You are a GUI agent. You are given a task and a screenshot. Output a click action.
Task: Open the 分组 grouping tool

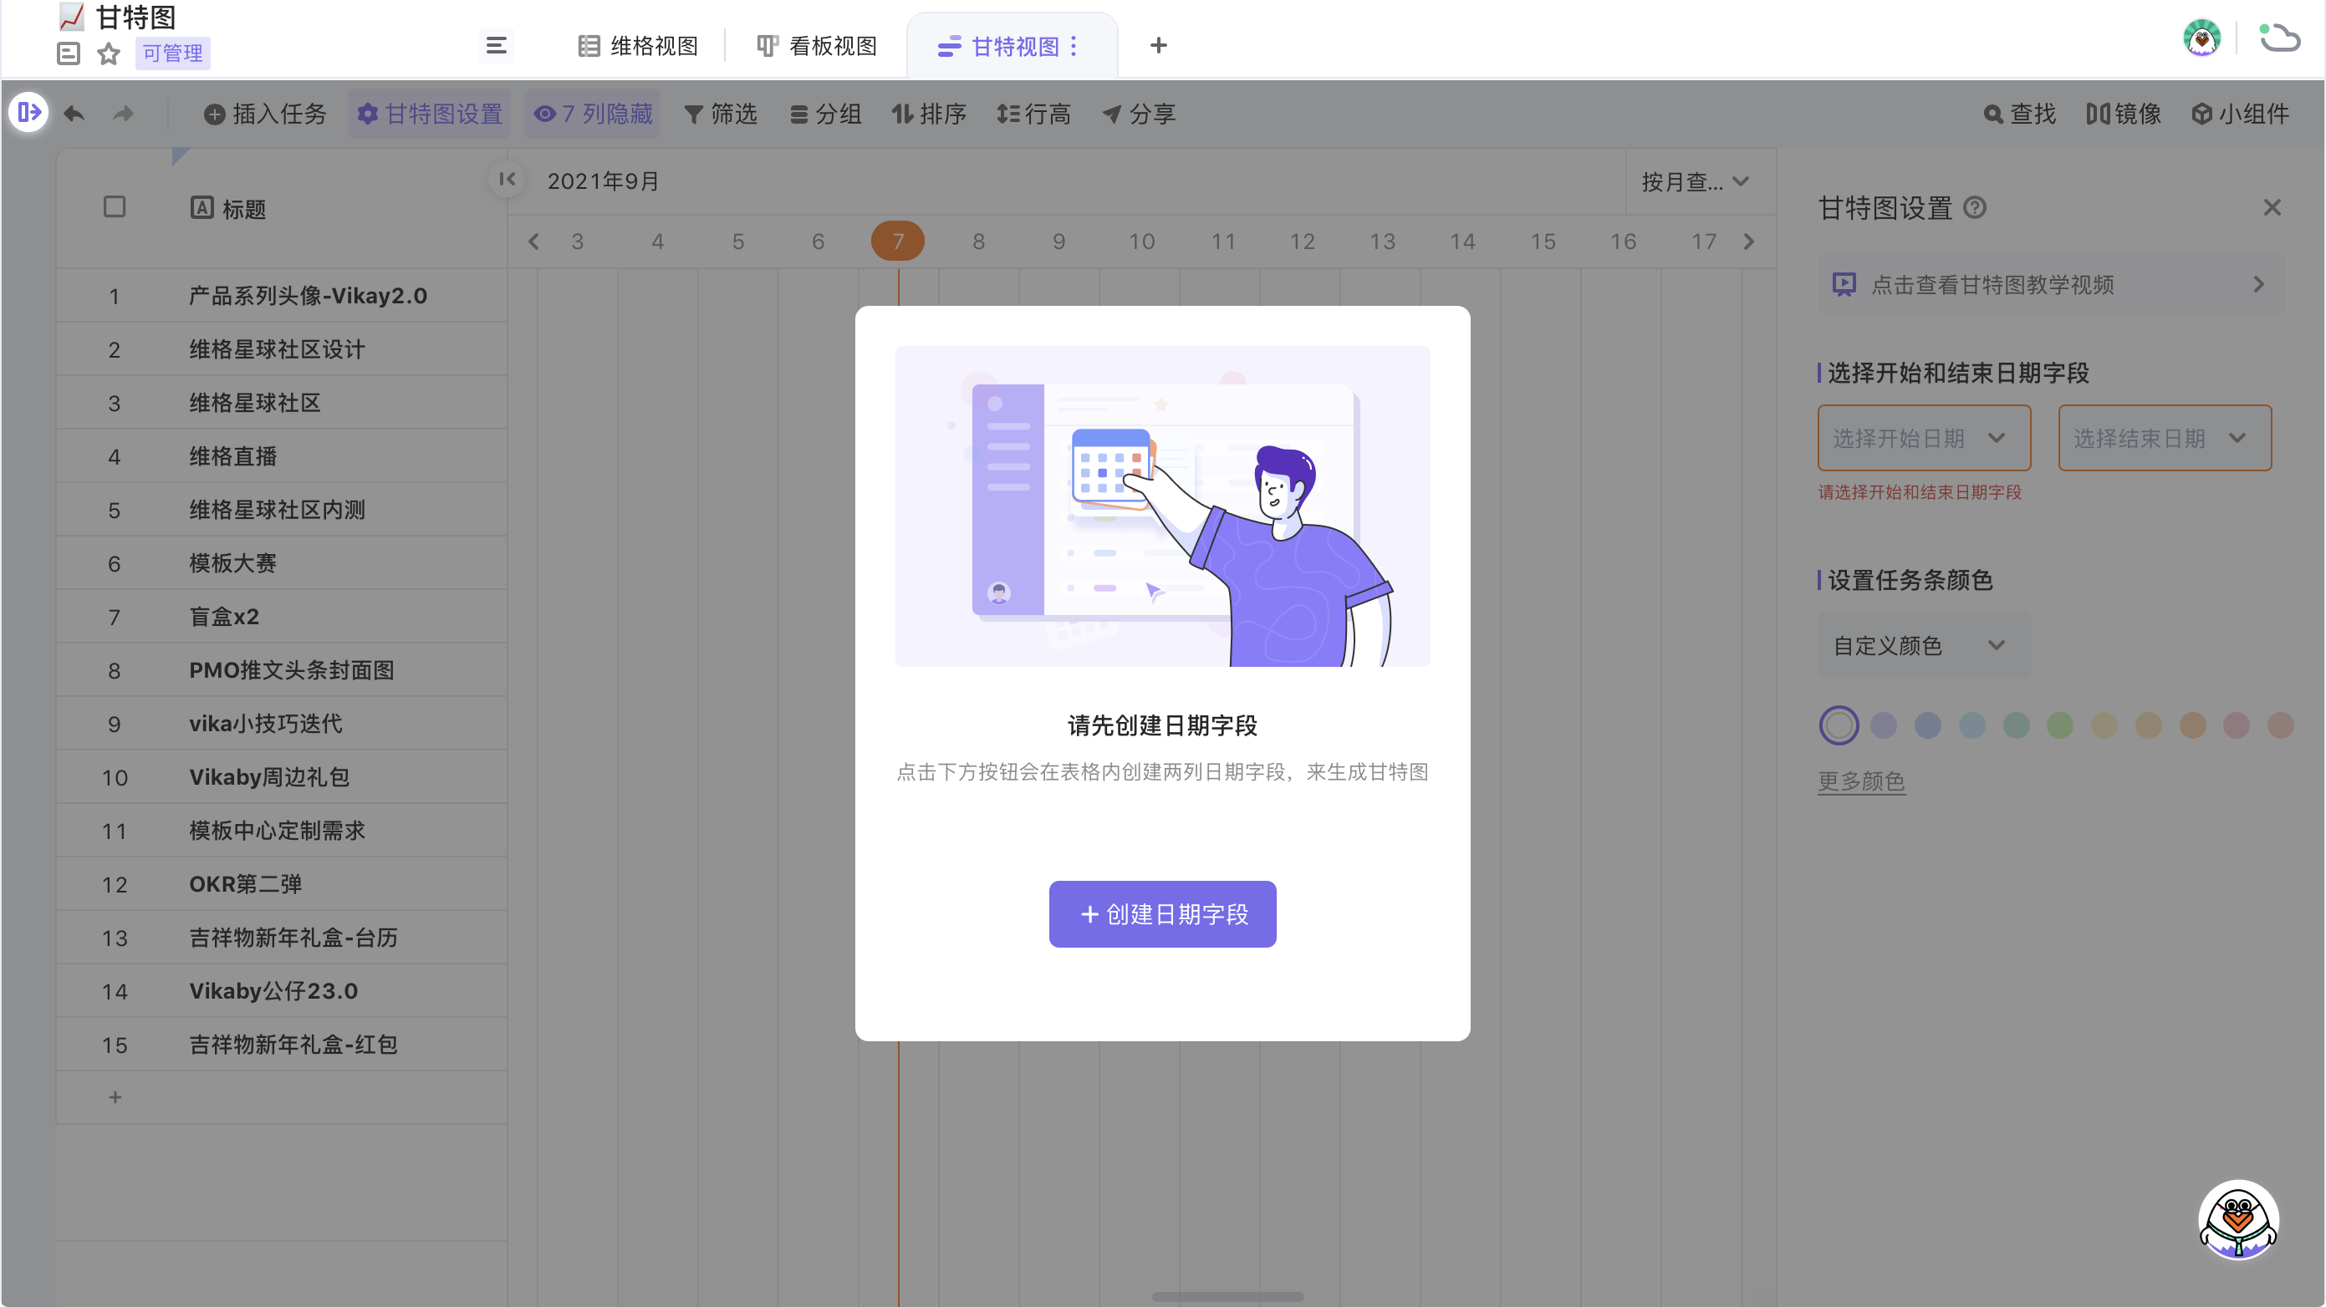click(x=824, y=114)
